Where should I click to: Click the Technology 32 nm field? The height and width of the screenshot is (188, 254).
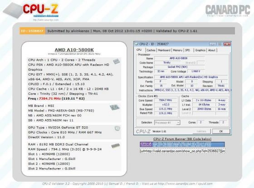tap(161, 72)
